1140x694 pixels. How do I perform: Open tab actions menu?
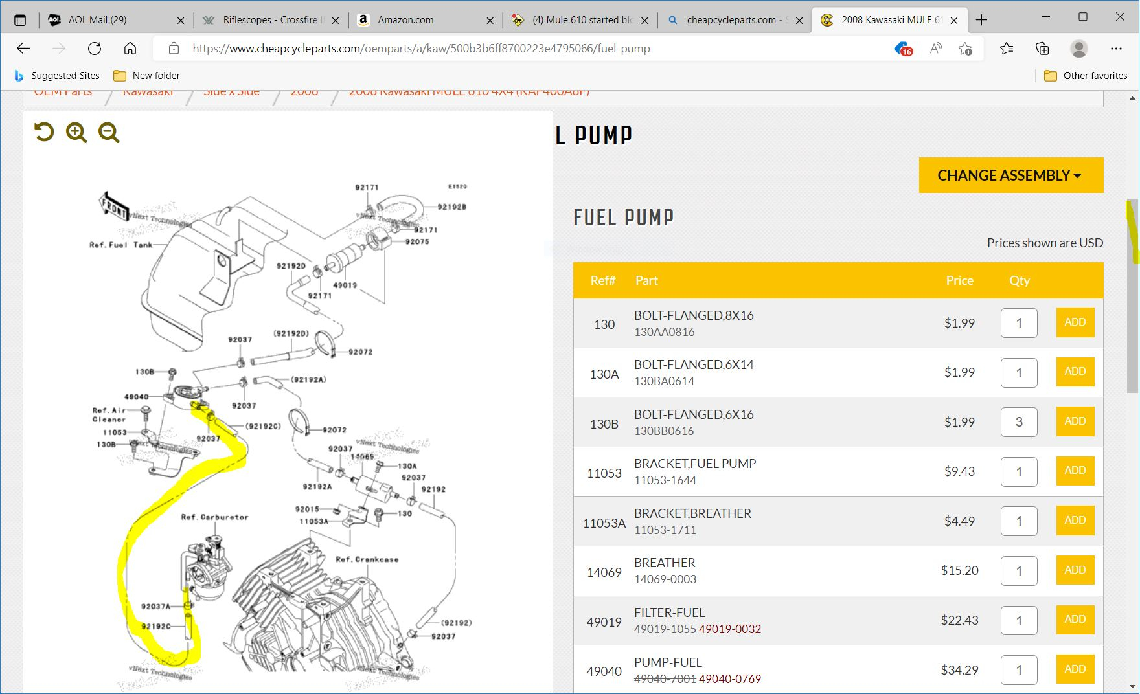pos(20,20)
